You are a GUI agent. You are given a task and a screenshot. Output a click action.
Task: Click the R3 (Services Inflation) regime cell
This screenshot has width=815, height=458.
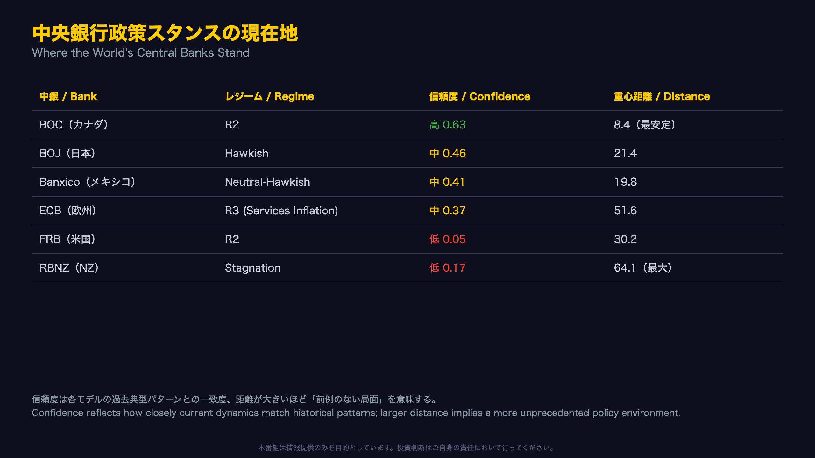coord(281,211)
